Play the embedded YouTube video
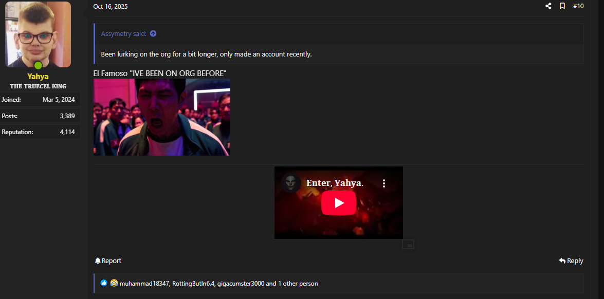604x299 pixels. click(x=338, y=203)
